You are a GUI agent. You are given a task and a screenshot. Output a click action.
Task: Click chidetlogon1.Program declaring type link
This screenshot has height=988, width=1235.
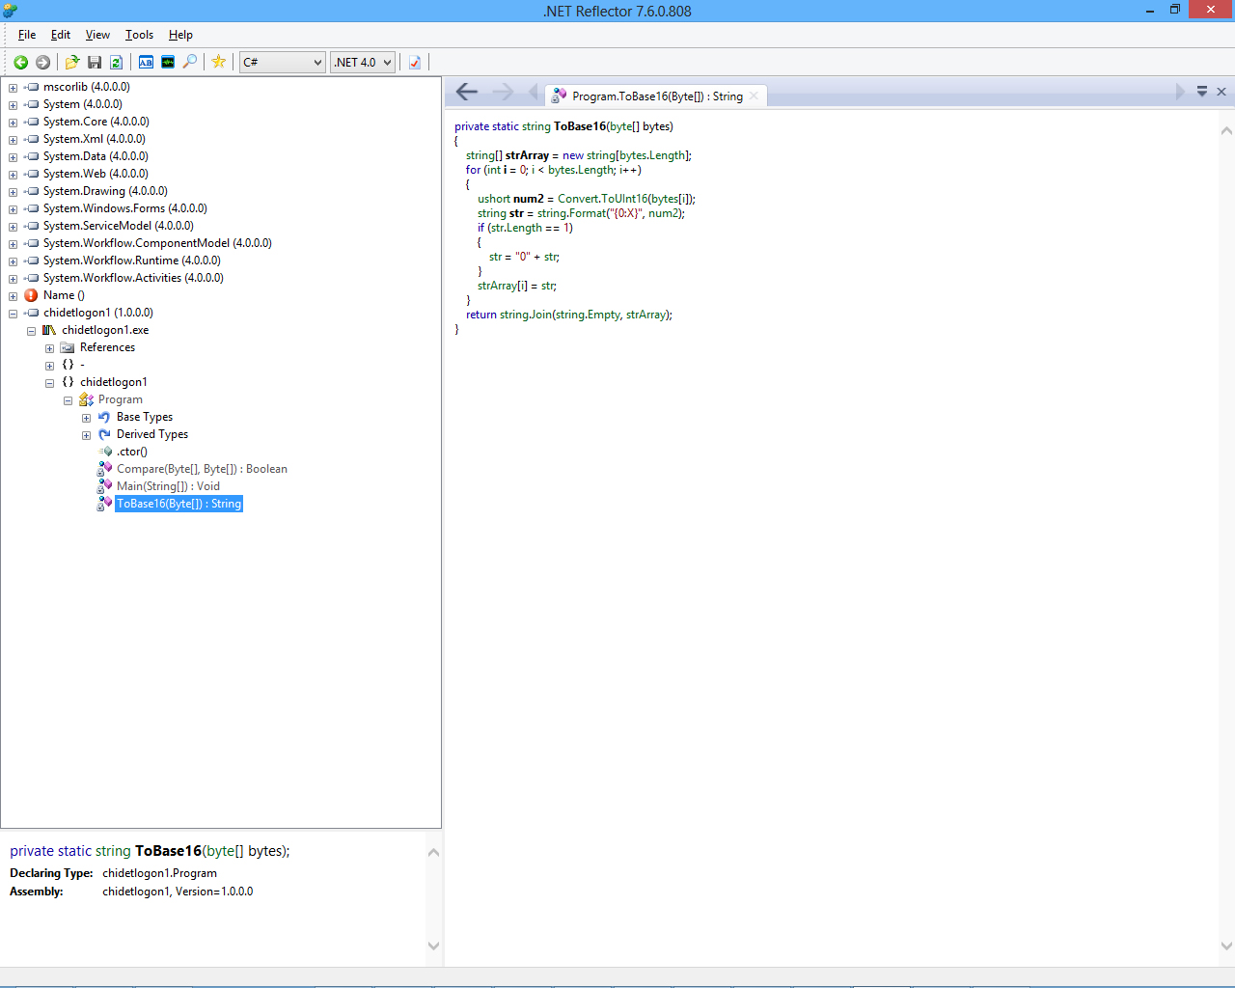coord(159,873)
